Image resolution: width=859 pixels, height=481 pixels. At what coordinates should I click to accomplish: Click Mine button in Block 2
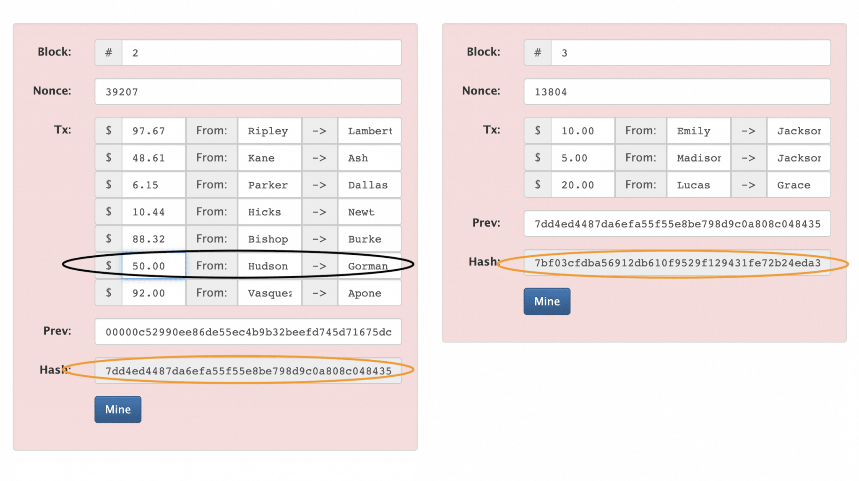tap(118, 409)
